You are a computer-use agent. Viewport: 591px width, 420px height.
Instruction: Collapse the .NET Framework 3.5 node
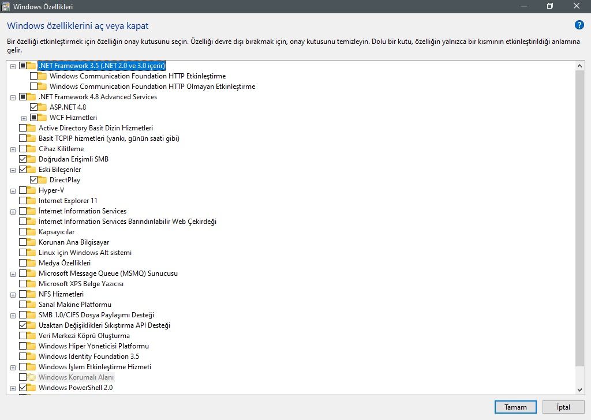click(13, 66)
